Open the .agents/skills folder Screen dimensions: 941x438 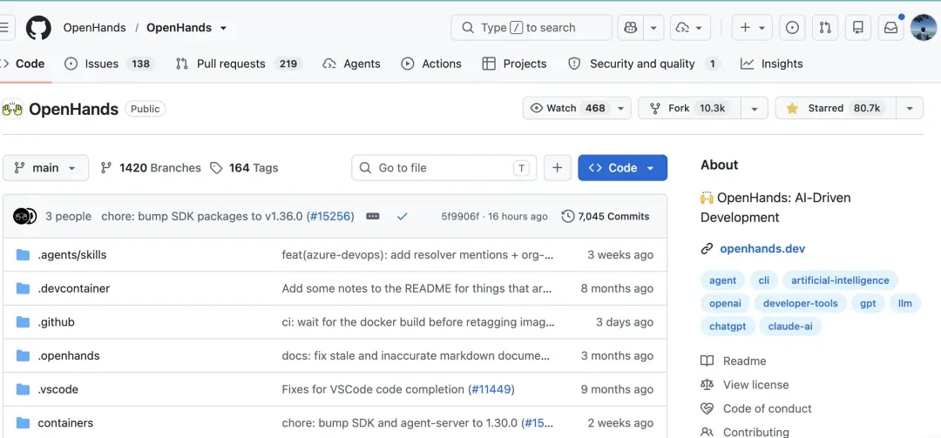point(72,255)
